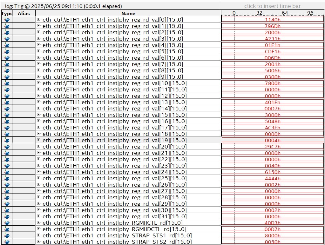Select waveform value AC3Fh
Viewport: 325px width, 245px height.
[x=273, y=128]
